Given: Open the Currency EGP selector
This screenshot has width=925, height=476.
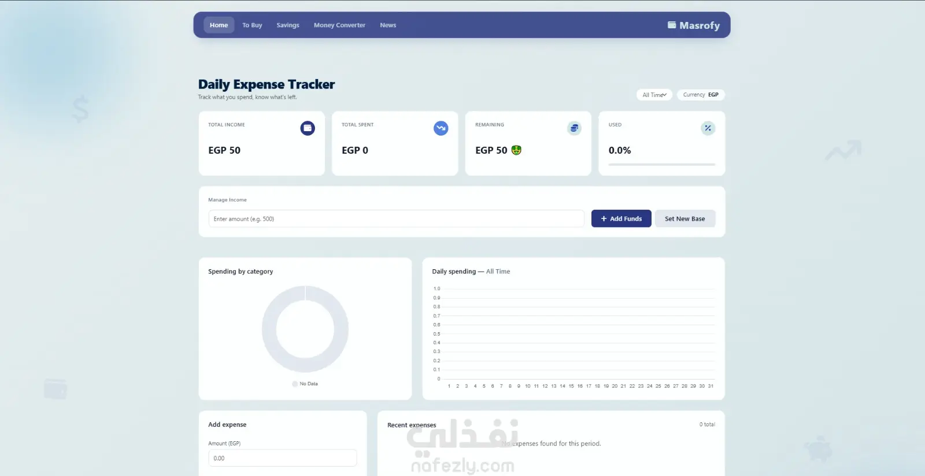Looking at the screenshot, I should pos(701,95).
